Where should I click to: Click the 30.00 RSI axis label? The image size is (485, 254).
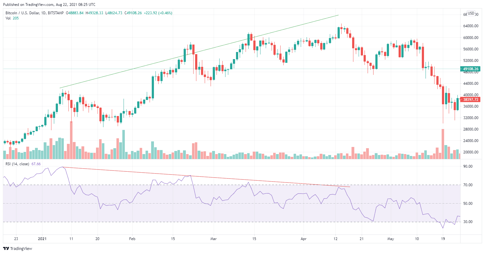pos(468,222)
